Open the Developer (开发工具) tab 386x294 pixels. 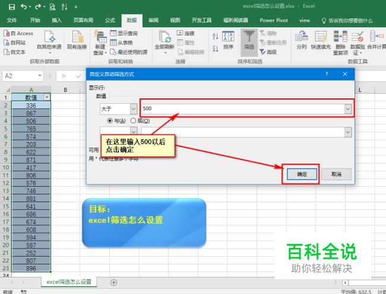202,20
